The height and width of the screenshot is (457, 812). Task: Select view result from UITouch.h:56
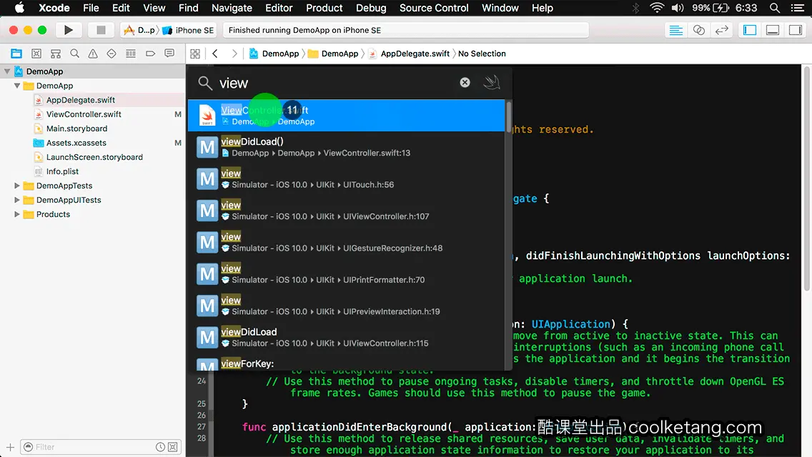tap(346, 179)
